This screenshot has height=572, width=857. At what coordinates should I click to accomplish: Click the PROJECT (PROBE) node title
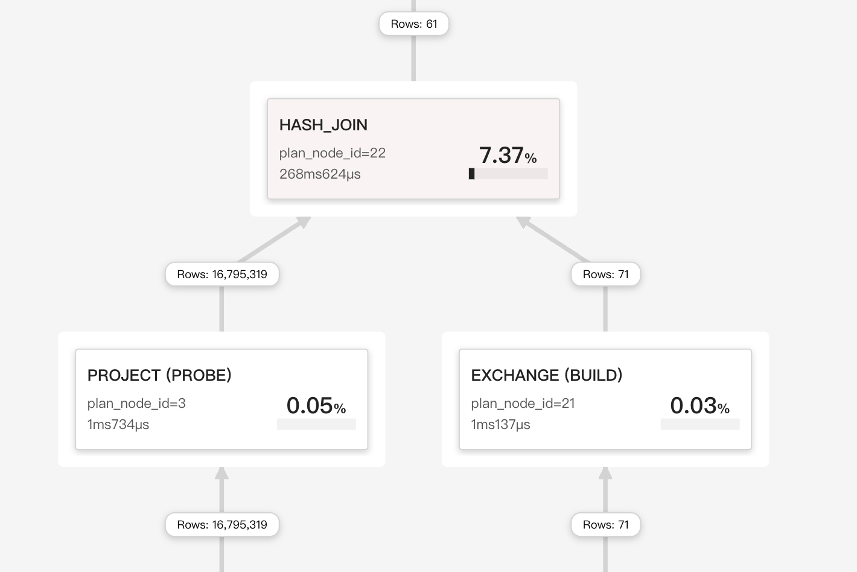point(159,375)
